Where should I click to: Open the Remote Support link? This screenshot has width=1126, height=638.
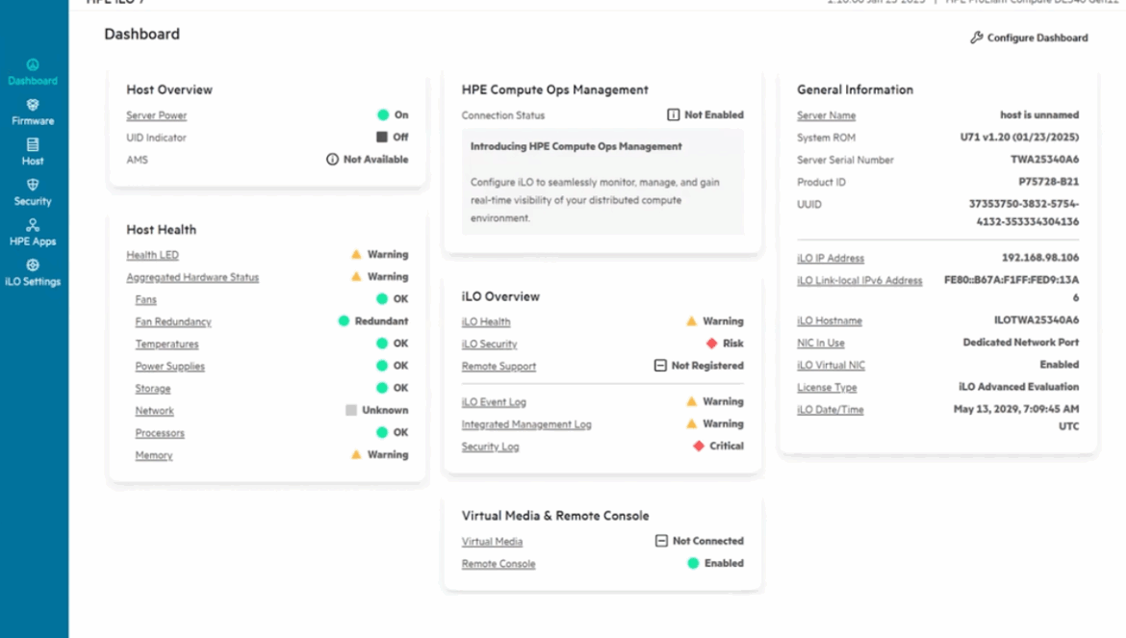tap(499, 366)
